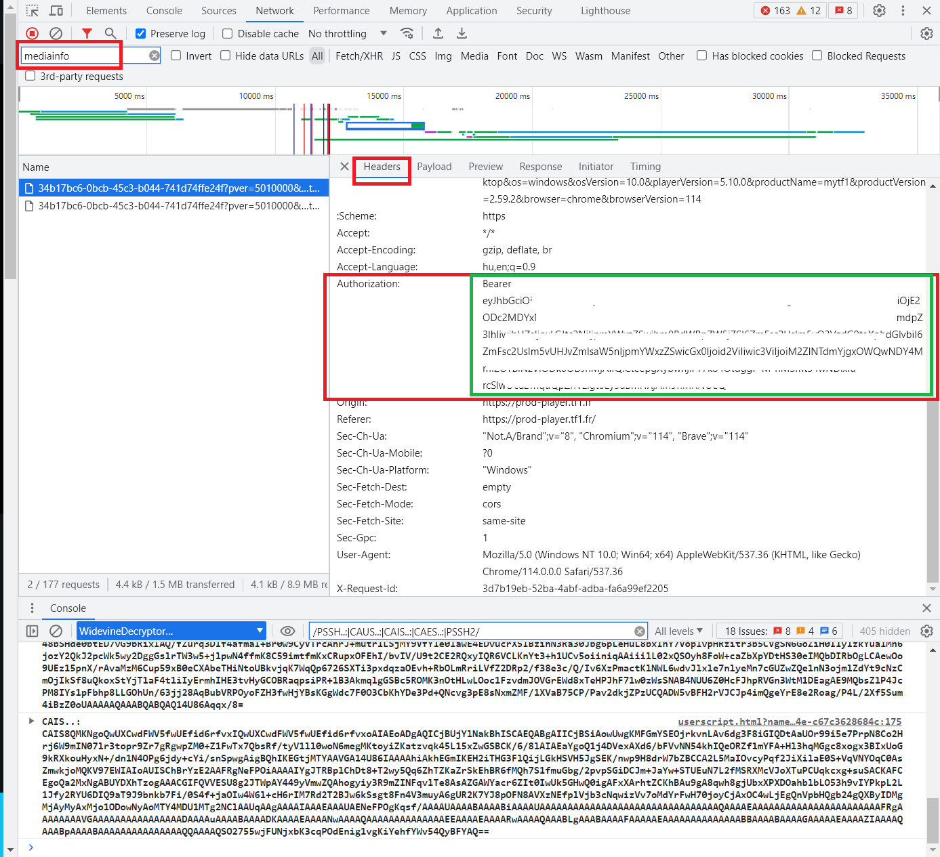Open the All levels dropdown

[x=679, y=631]
